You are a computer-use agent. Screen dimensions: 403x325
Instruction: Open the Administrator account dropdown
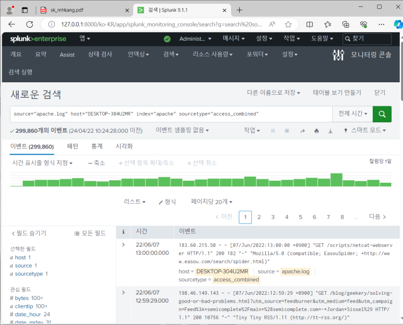(x=196, y=39)
